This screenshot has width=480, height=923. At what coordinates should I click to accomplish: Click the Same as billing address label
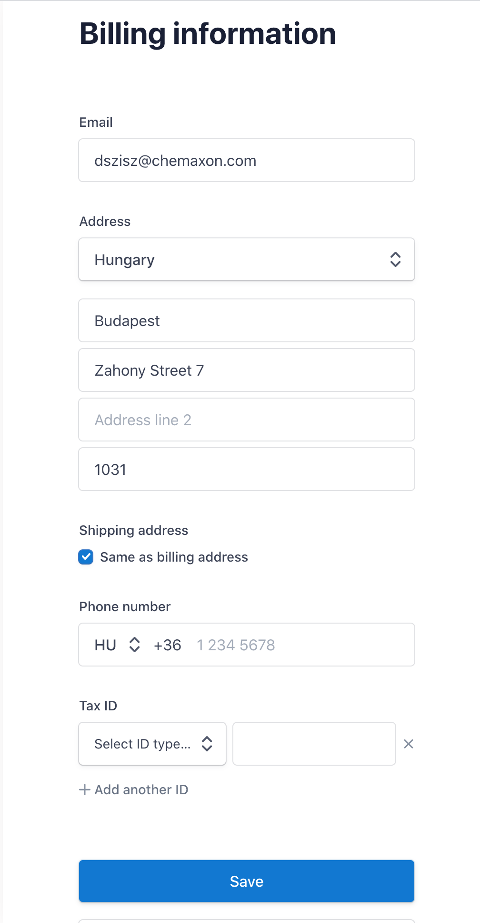(x=174, y=557)
